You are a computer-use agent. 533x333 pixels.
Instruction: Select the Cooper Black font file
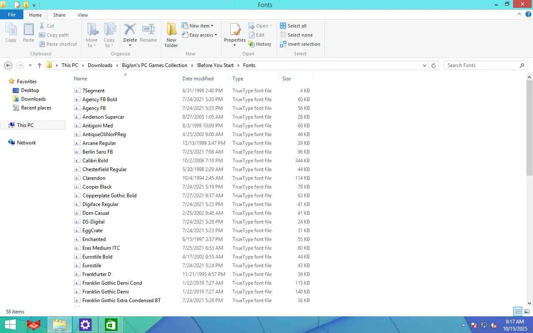[97, 187]
